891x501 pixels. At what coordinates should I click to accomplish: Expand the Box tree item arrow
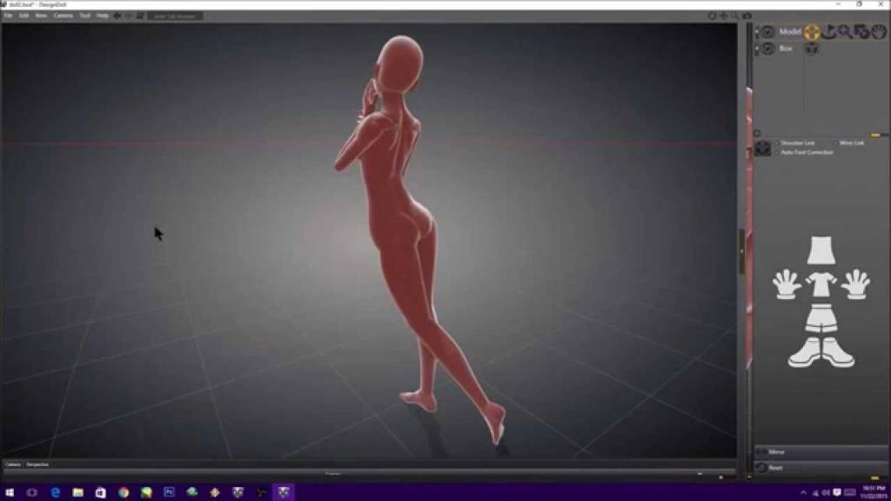click(757, 50)
